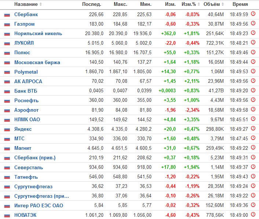259x219 pixels.
Task: Click the Послед. column header
Action: (92, 4)
